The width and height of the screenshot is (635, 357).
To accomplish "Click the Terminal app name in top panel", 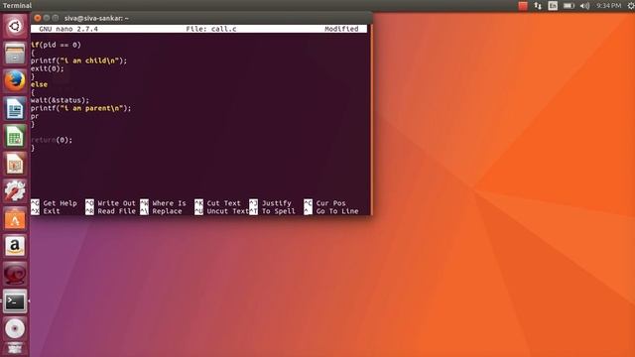I will point(17,5).
